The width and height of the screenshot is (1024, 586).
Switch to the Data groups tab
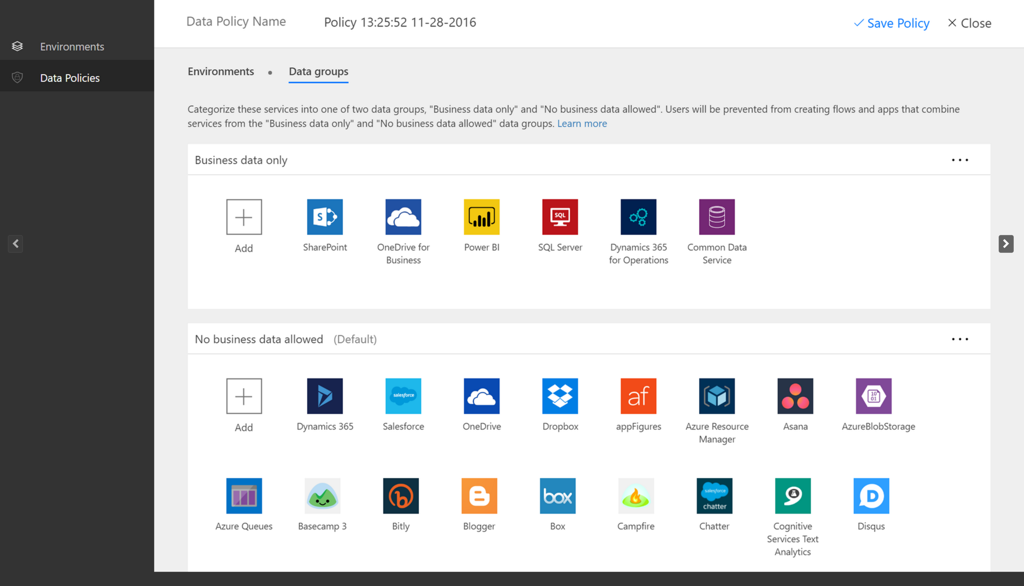pyautogui.click(x=319, y=70)
